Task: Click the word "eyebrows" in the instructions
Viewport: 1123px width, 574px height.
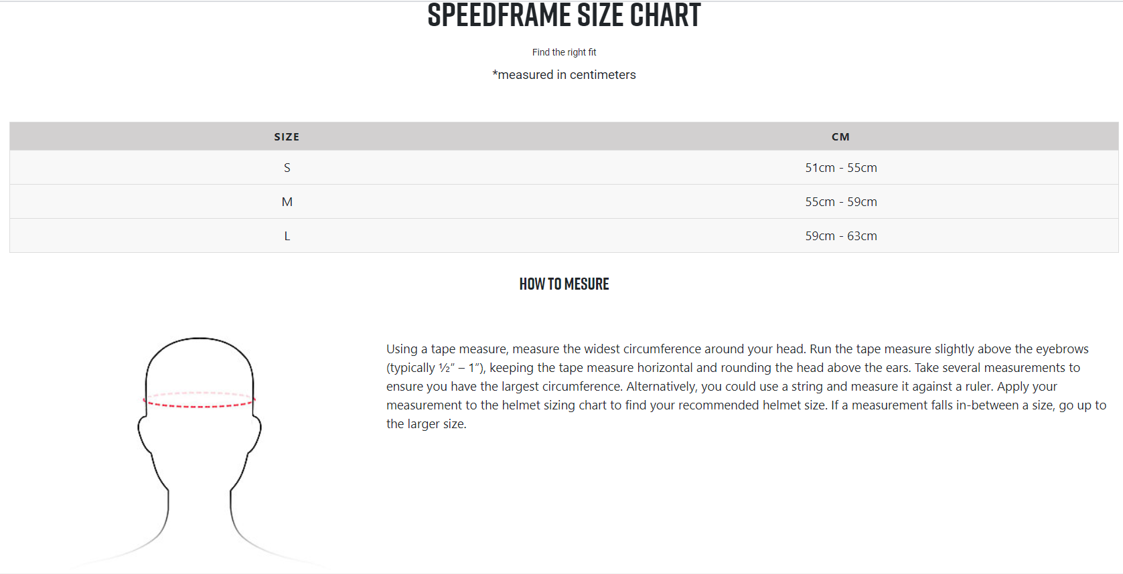Action: [x=1062, y=349]
